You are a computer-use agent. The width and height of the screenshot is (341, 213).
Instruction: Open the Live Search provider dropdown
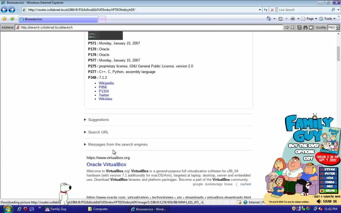338,10
